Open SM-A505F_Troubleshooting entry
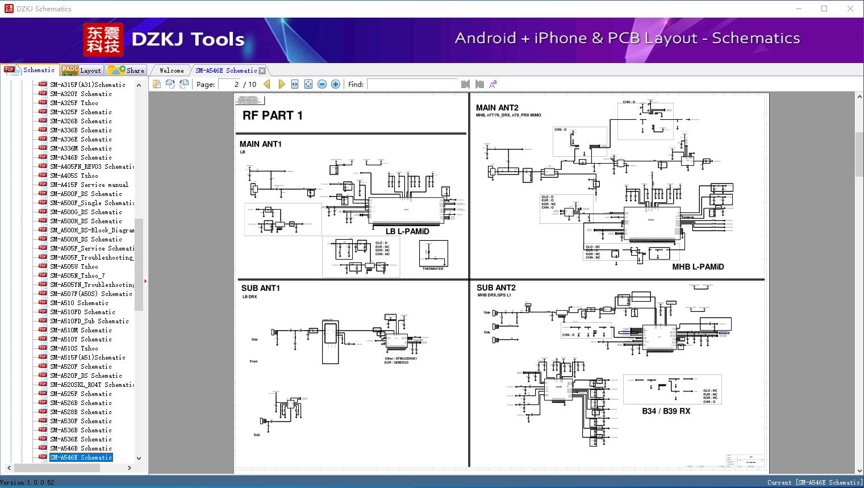Image resolution: width=864 pixels, height=488 pixels. pos(92,257)
